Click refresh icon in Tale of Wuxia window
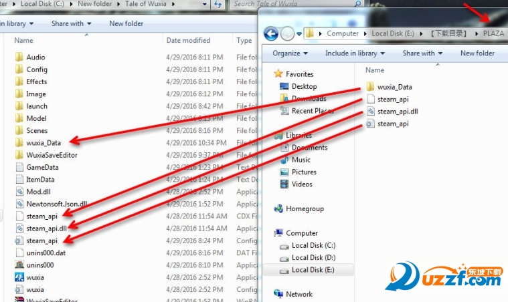508x302 pixels. pos(218,5)
